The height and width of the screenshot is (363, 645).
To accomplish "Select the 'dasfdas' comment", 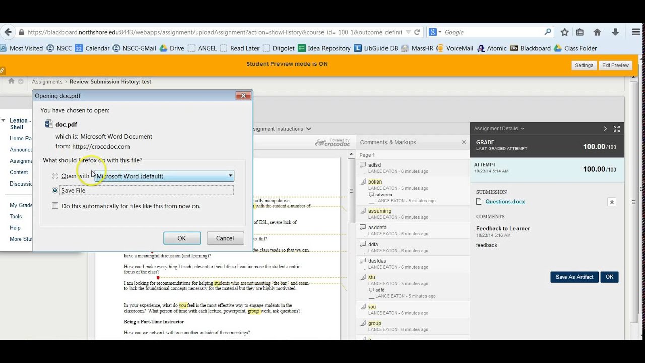I will [414, 264].
